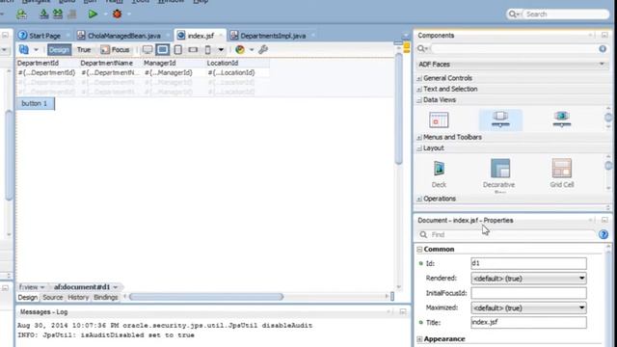617x347 pixels.
Task: Open the device preview dropdown arrow
Action: click(221, 49)
